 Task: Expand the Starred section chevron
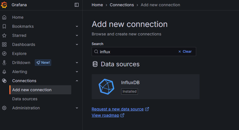(77, 35)
